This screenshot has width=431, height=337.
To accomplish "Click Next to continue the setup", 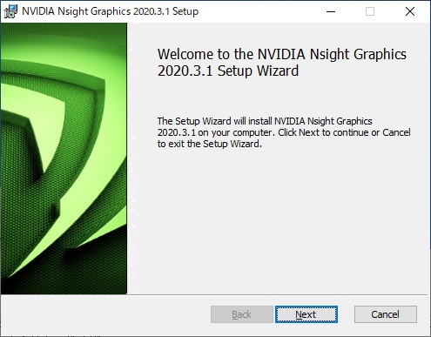I will (x=306, y=314).
